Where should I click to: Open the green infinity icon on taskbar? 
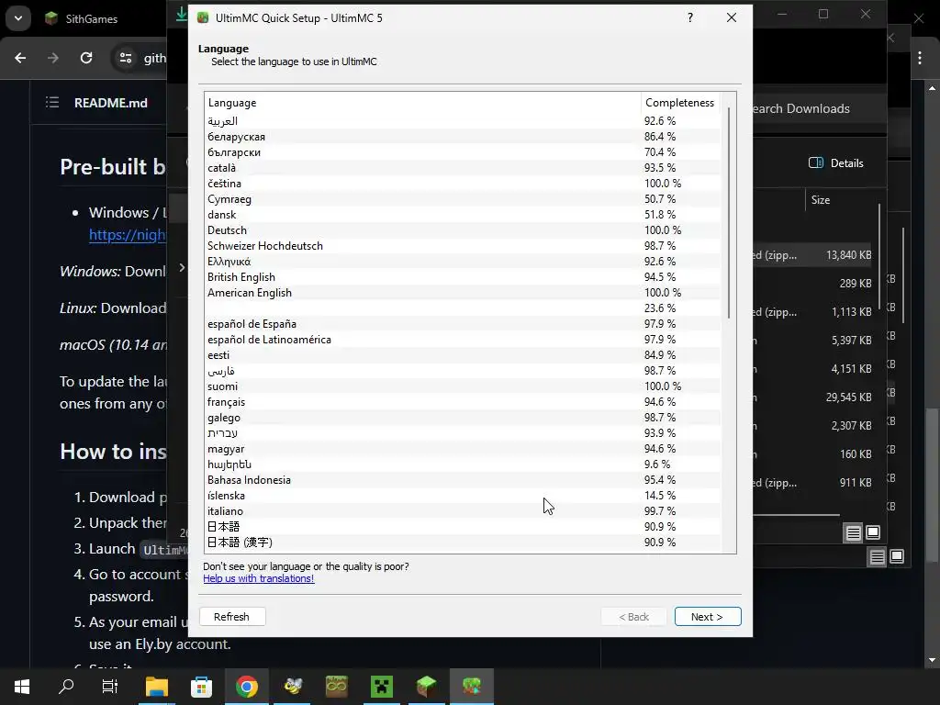(x=336, y=687)
